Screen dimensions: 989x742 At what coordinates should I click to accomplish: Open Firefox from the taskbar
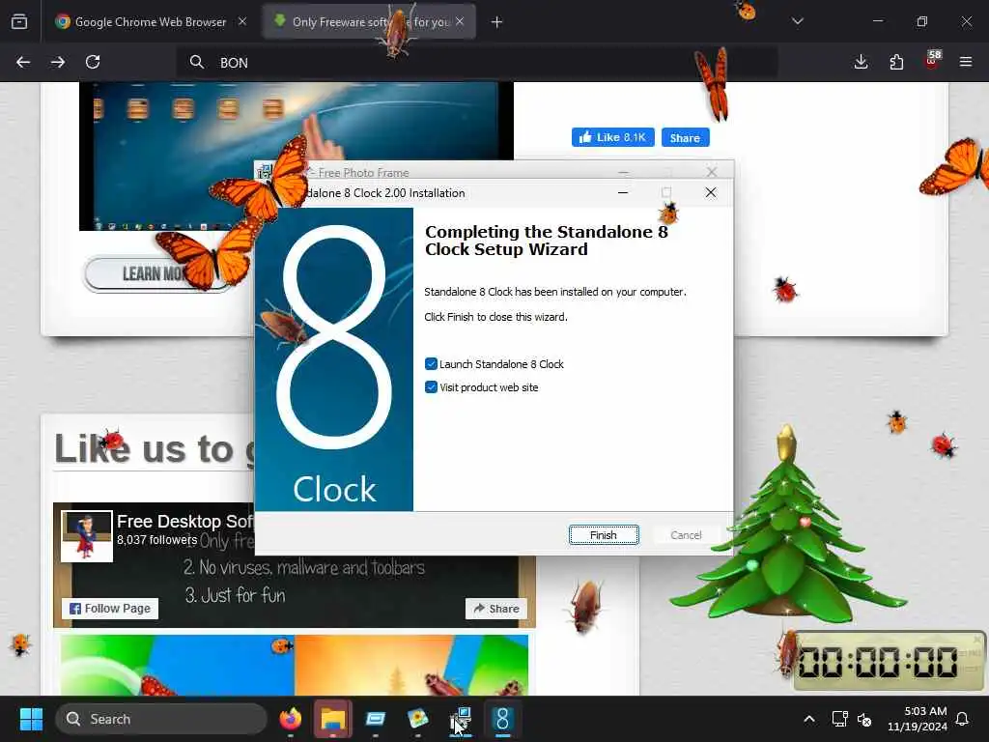coord(290,719)
